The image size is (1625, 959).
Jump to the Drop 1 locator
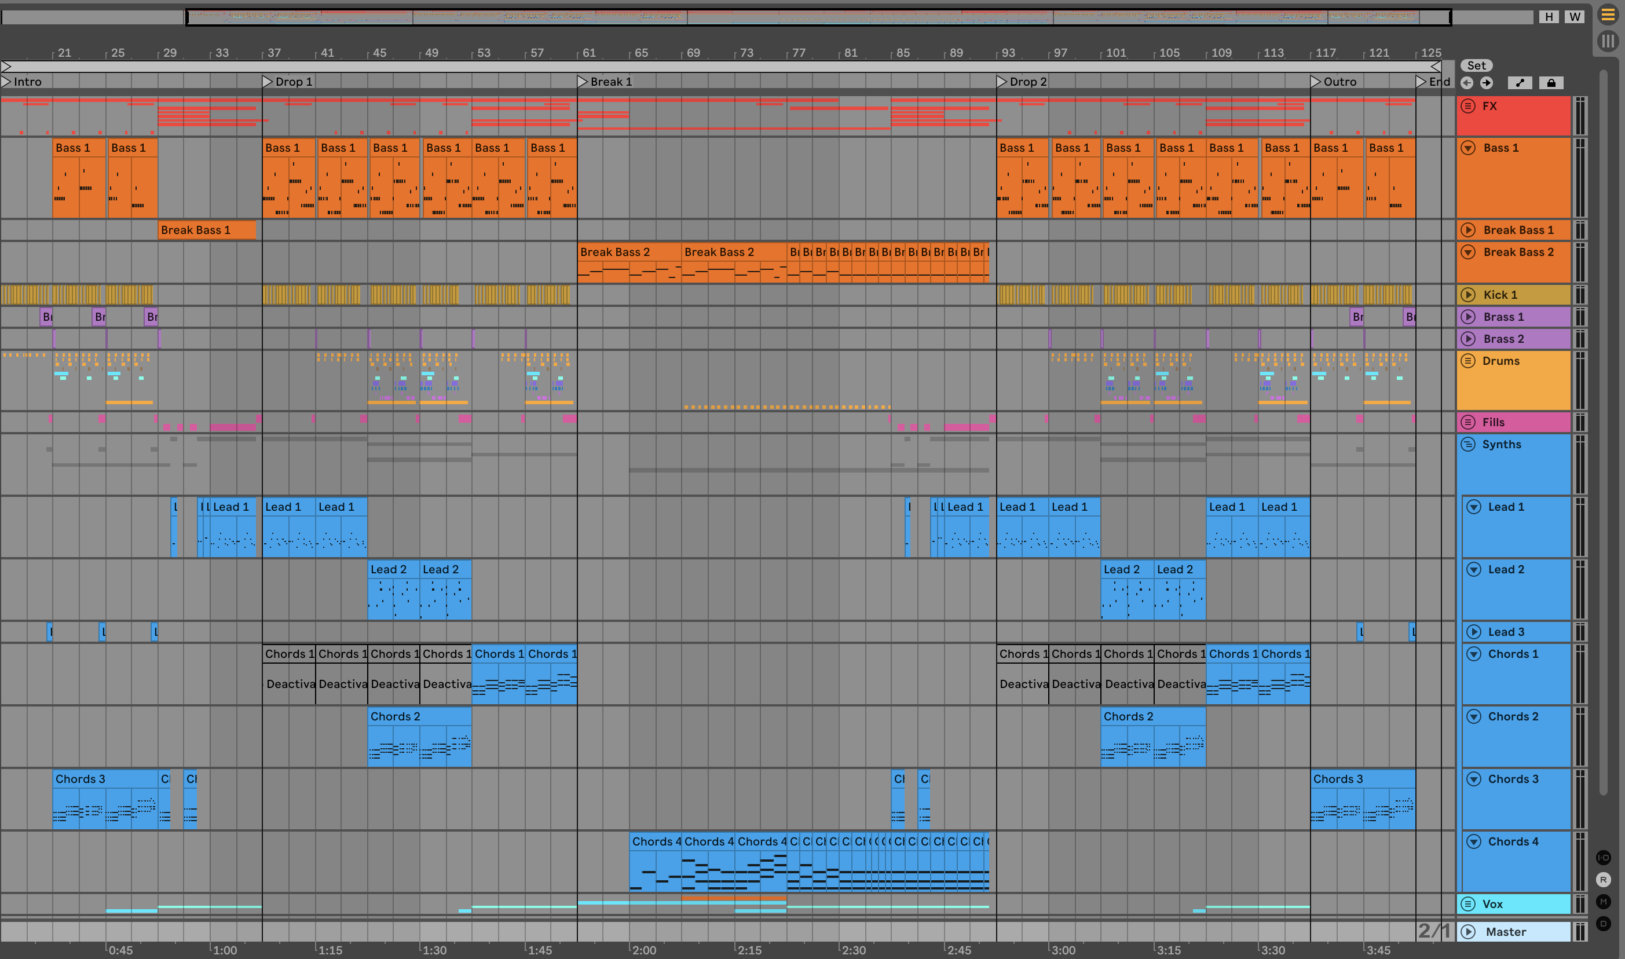pyautogui.click(x=268, y=82)
